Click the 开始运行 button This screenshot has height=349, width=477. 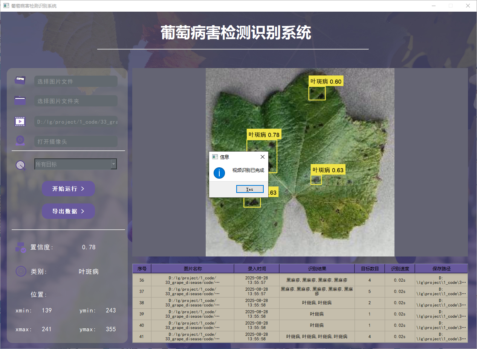click(68, 188)
